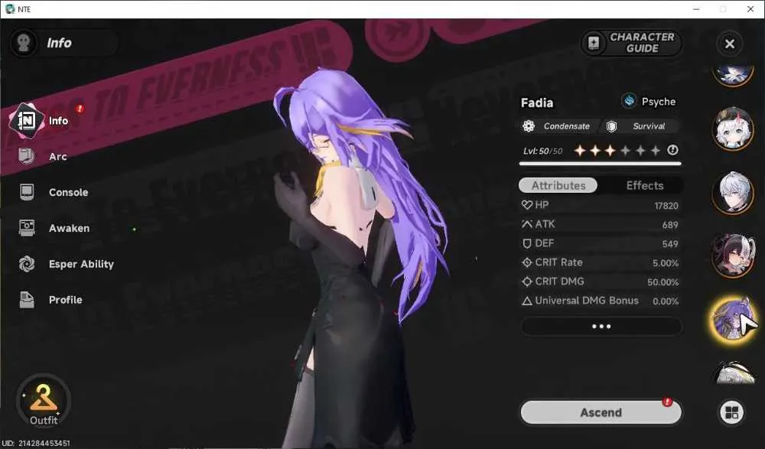765x449 pixels.
Task: Click the Condensate flower icon
Action: (529, 126)
